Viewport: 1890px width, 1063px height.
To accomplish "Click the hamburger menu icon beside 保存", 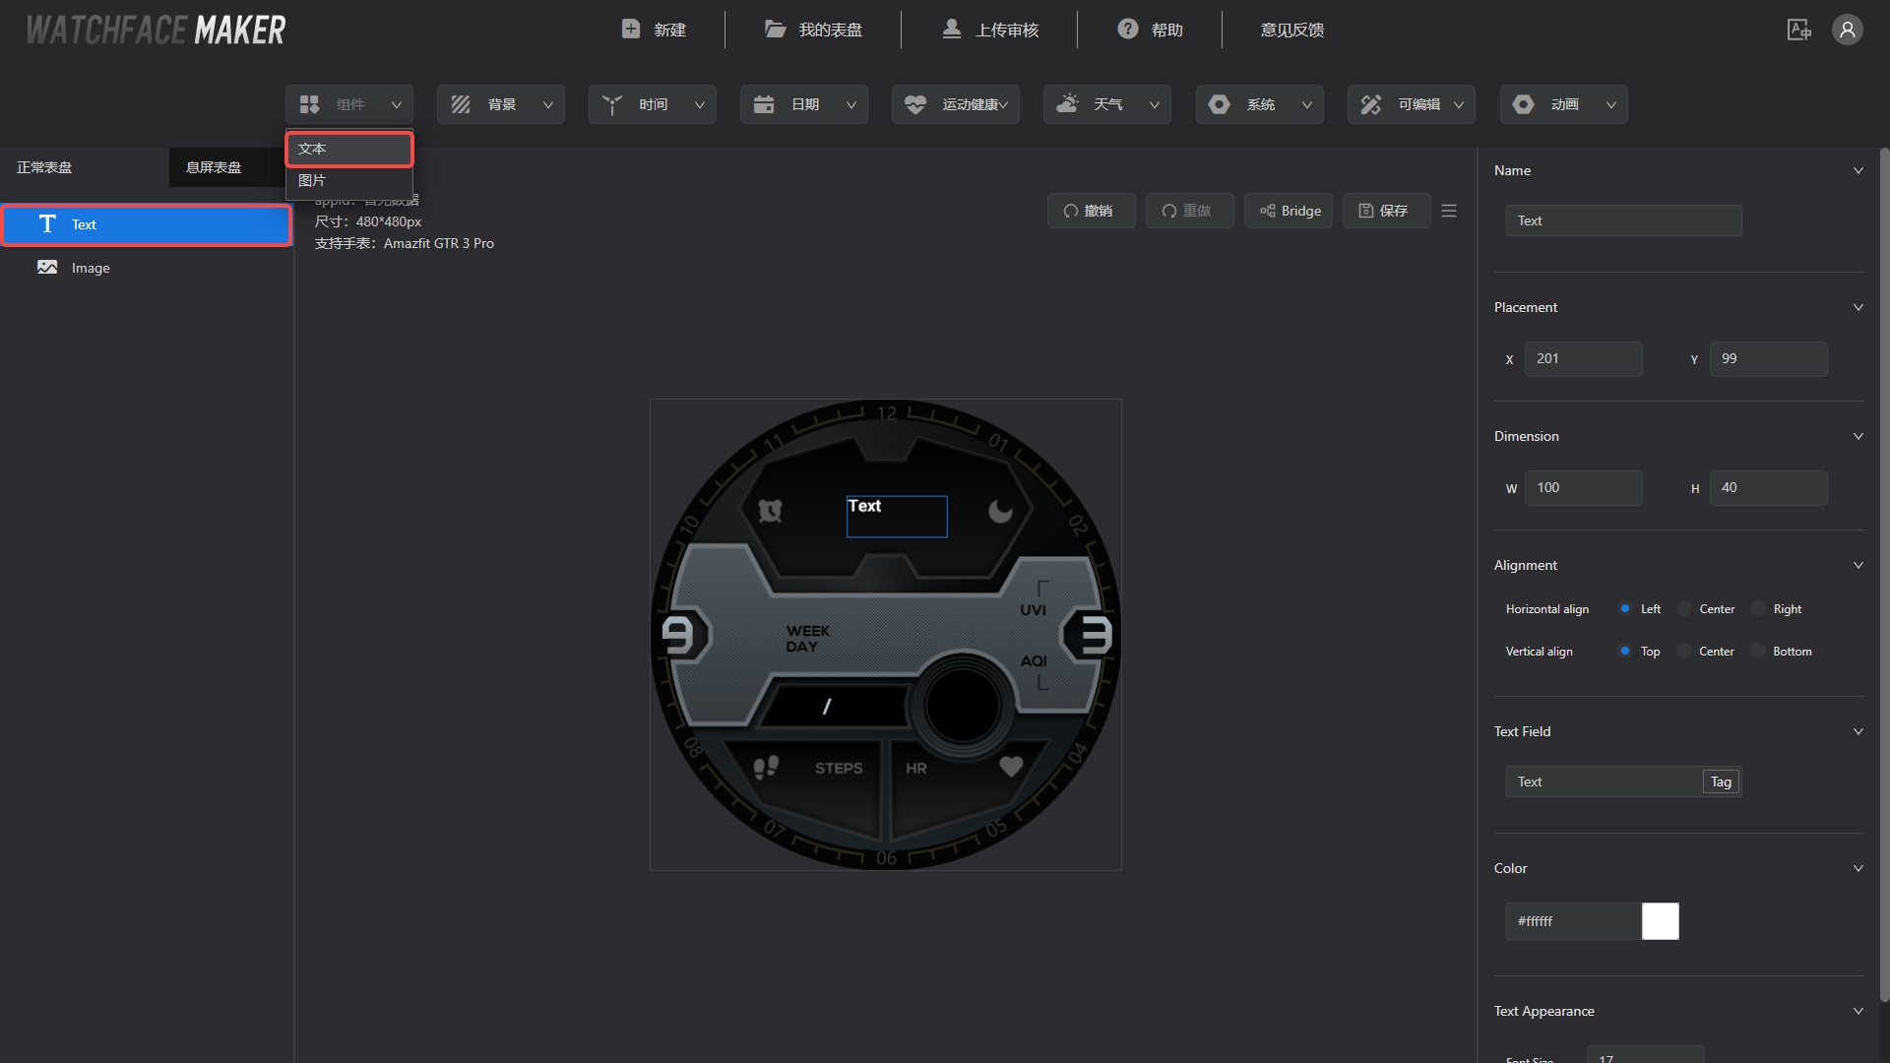I will [x=1448, y=211].
